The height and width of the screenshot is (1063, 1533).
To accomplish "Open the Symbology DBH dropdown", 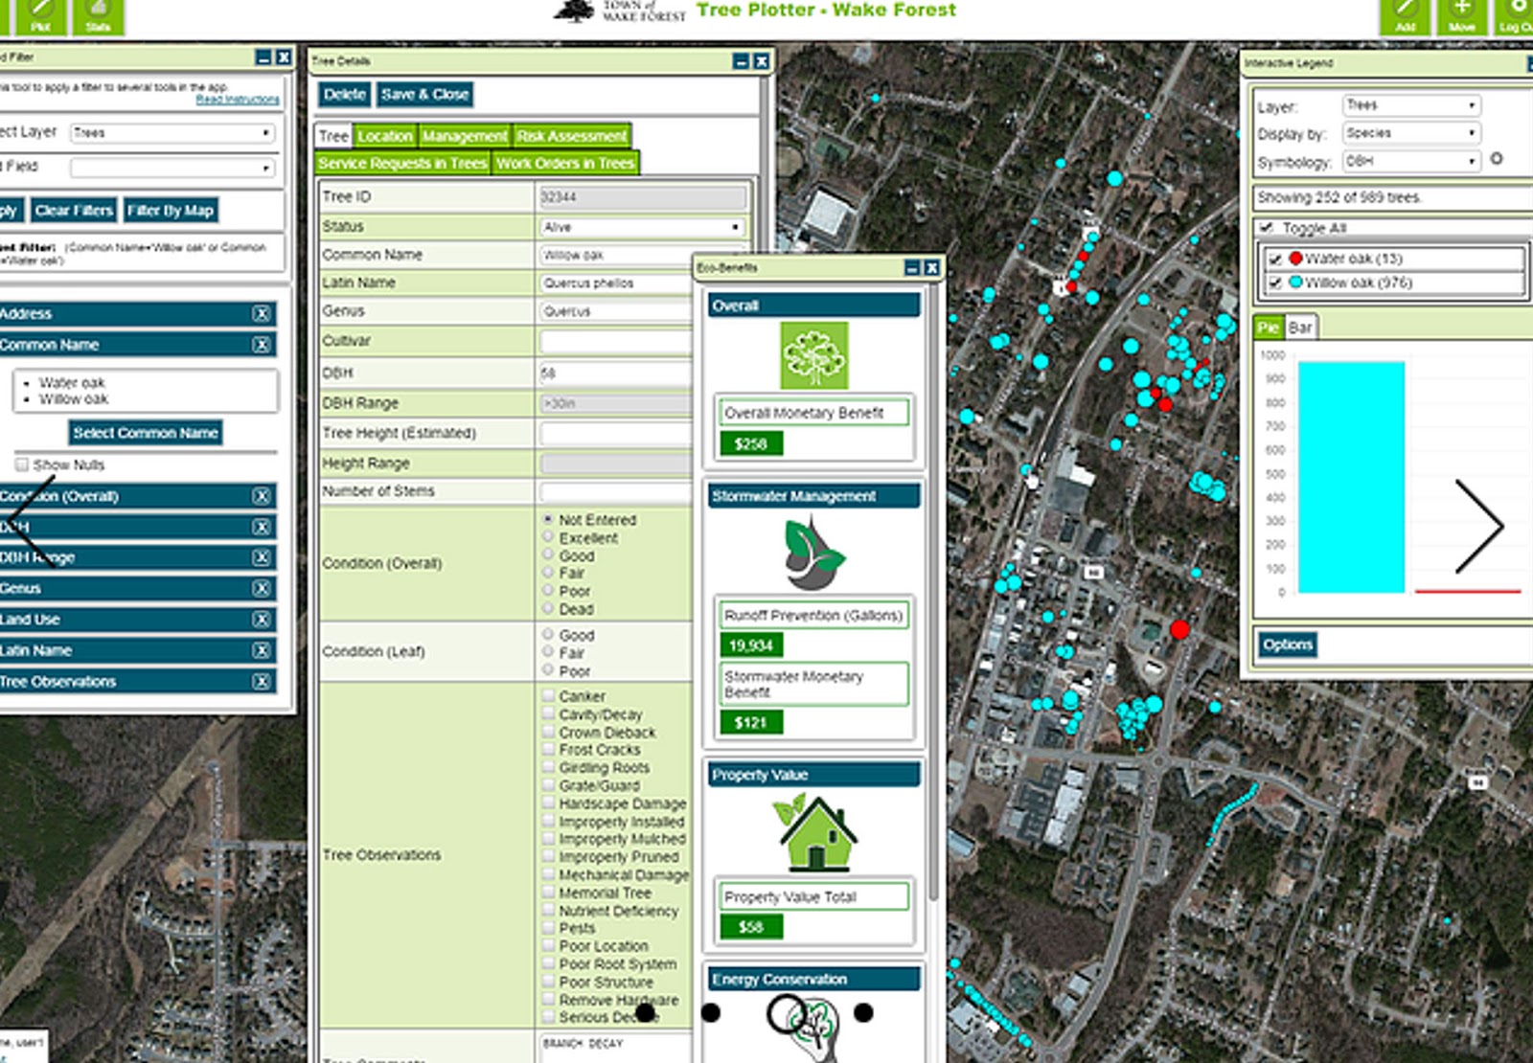I will pyautogui.click(x=1408, y=162).
